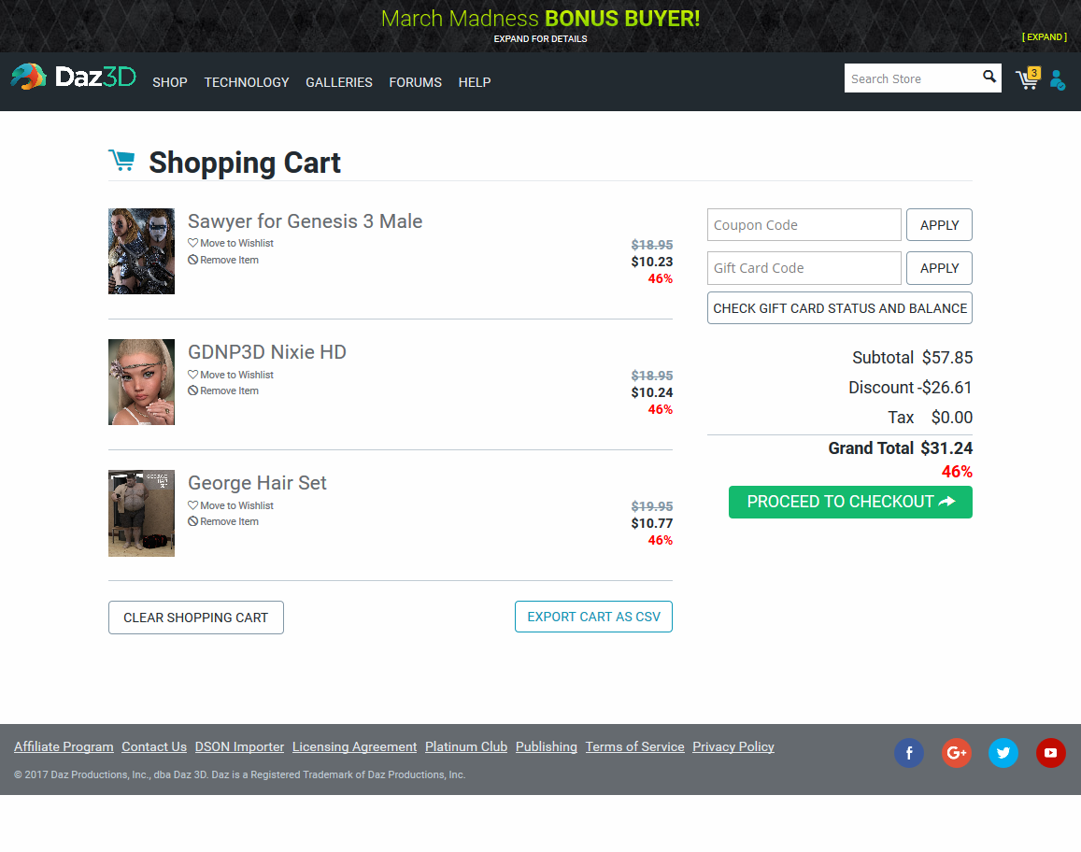The width and height of the screenshot is (1081, 852).
Task: Open the cart icon showing 3 items
Action: (x=1027, y=80)
